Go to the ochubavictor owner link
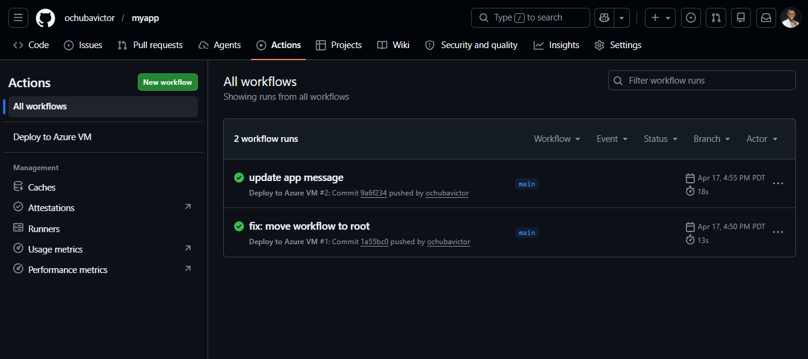The image size is (808, 359). coord(90,18)
